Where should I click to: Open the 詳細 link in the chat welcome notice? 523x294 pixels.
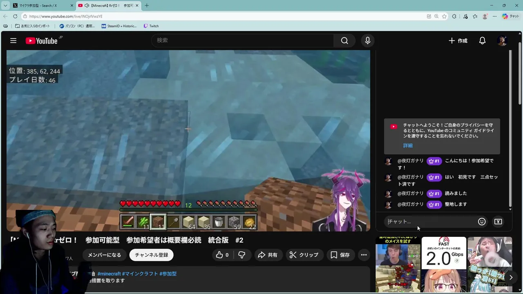(408, 145)
